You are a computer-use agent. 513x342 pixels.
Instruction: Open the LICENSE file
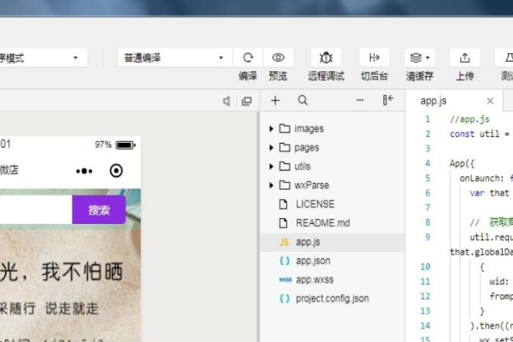(x=332, y=204)
